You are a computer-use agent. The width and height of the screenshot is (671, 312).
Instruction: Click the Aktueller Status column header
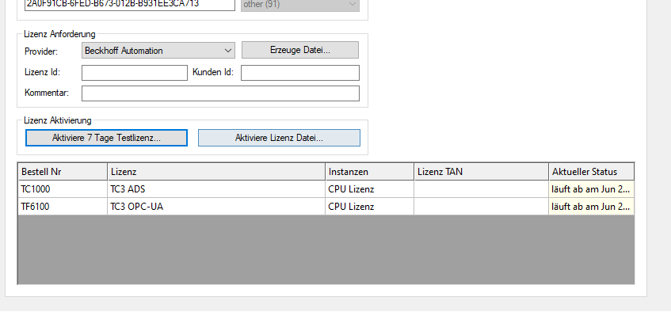[592, 172]
